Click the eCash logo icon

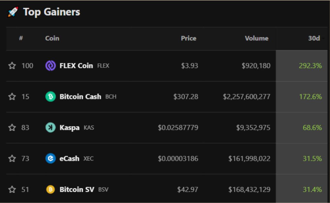(x=50, y=159)
